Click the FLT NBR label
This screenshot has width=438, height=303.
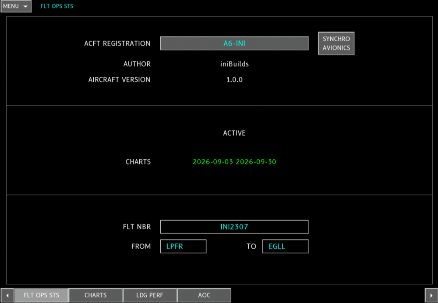tap(137, 227)
